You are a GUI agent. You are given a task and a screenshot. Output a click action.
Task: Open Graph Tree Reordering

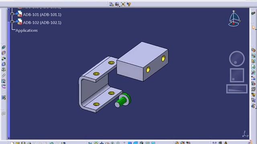point(253,84)
